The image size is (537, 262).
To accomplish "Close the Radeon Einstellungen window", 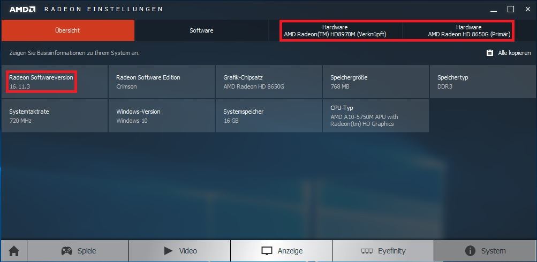I will (x=528, y=9).
